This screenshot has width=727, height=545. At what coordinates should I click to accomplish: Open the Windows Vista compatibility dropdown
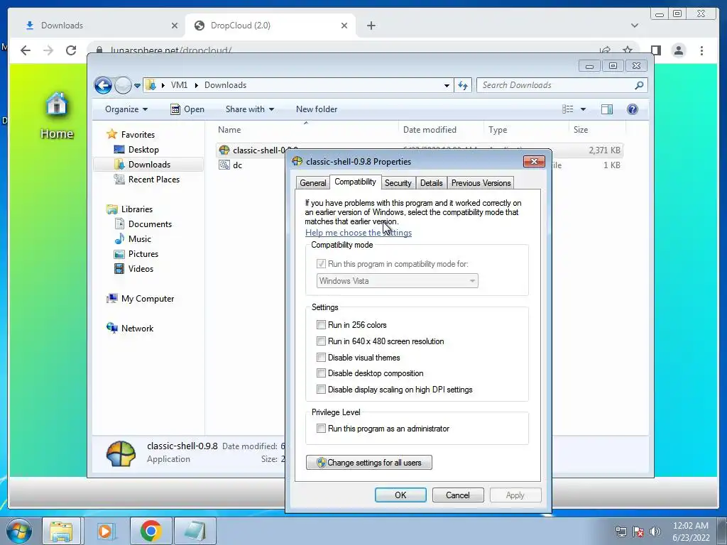398,281
